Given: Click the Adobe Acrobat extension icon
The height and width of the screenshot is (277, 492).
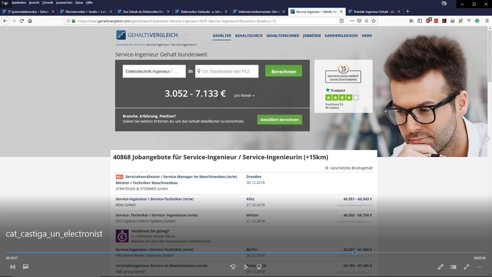Looking at the screenshot, I should (444, 21).
